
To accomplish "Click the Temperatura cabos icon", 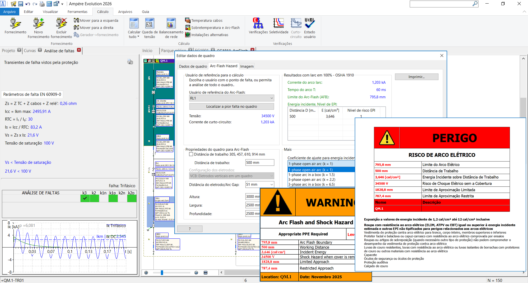I will pos(188,20).
